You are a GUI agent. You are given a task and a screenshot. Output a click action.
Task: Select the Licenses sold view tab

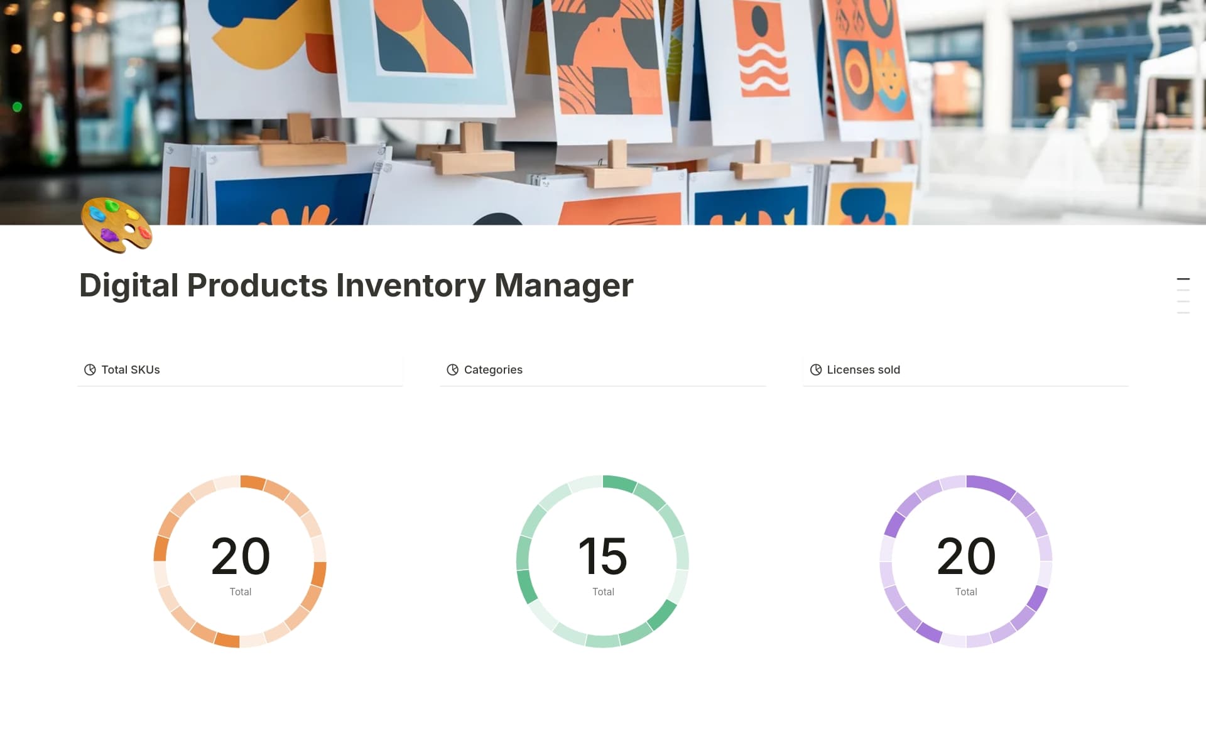click(863, 370)
